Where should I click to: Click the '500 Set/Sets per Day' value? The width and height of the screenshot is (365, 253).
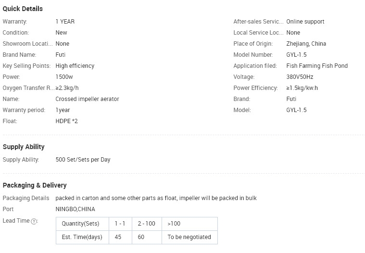83,160
